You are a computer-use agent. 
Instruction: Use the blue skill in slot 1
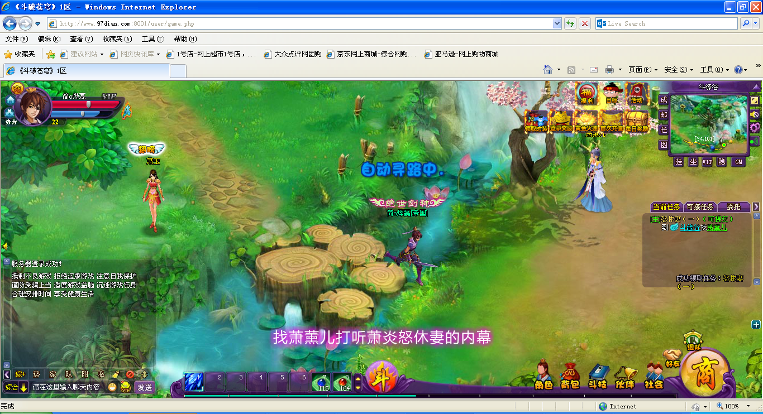193,382
